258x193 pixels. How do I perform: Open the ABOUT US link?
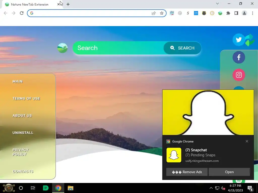click(22, 116)
